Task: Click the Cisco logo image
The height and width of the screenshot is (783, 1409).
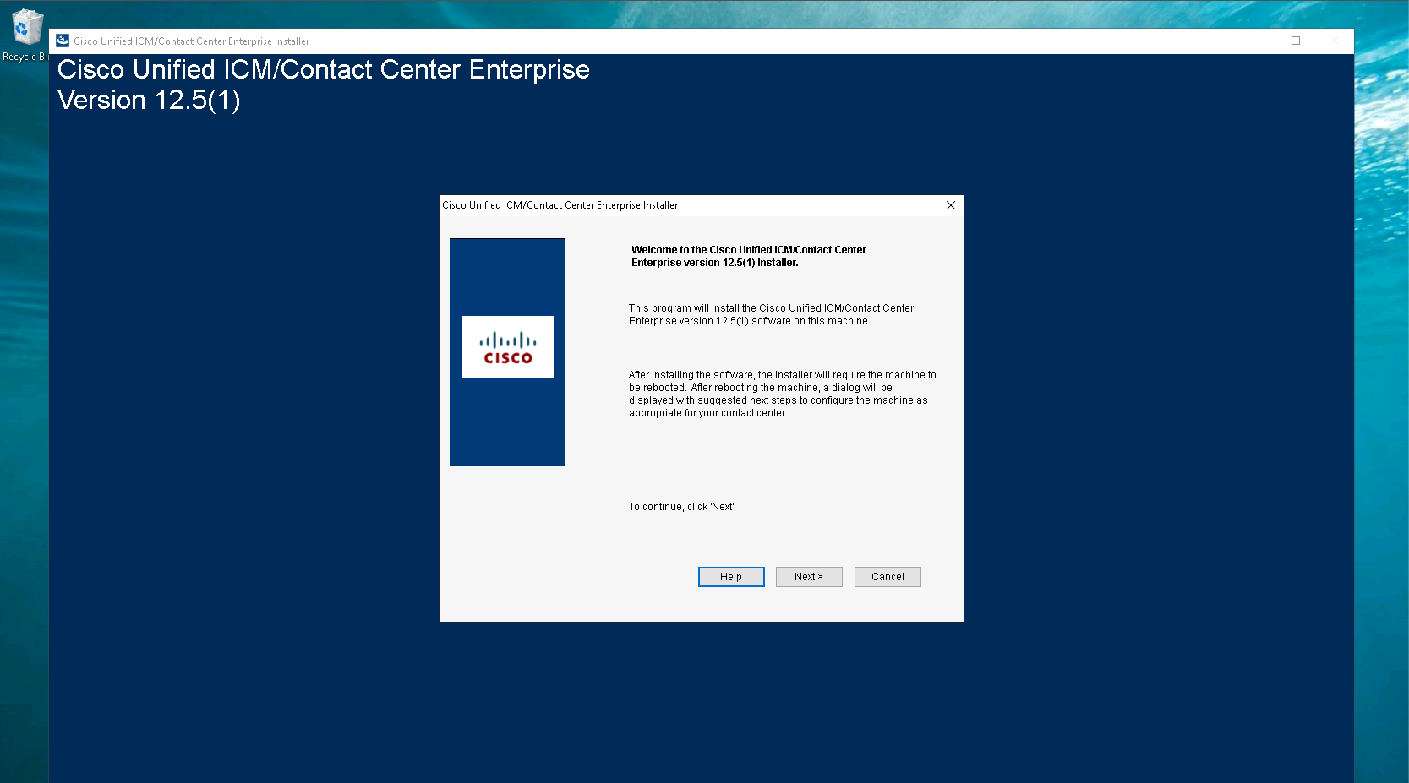Action: (x=508, y=347)
